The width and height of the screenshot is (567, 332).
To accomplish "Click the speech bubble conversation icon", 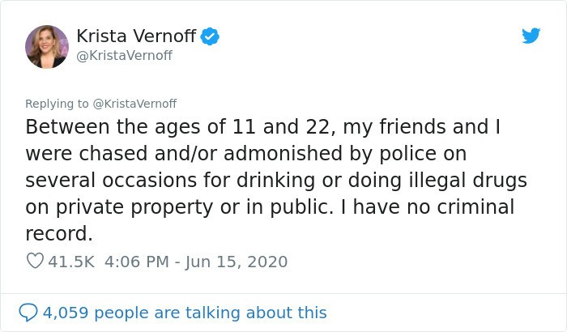I will click(x=29, y=312).
